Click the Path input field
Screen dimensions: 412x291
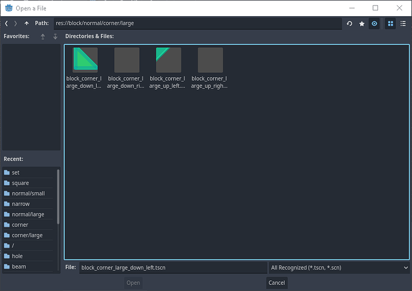coord(198,23)
